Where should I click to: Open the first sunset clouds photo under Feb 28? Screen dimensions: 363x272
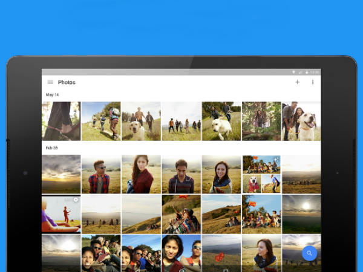60,174
